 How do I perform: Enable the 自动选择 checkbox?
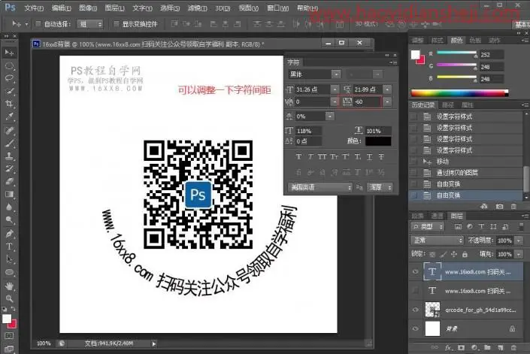[x=38, y=24]
